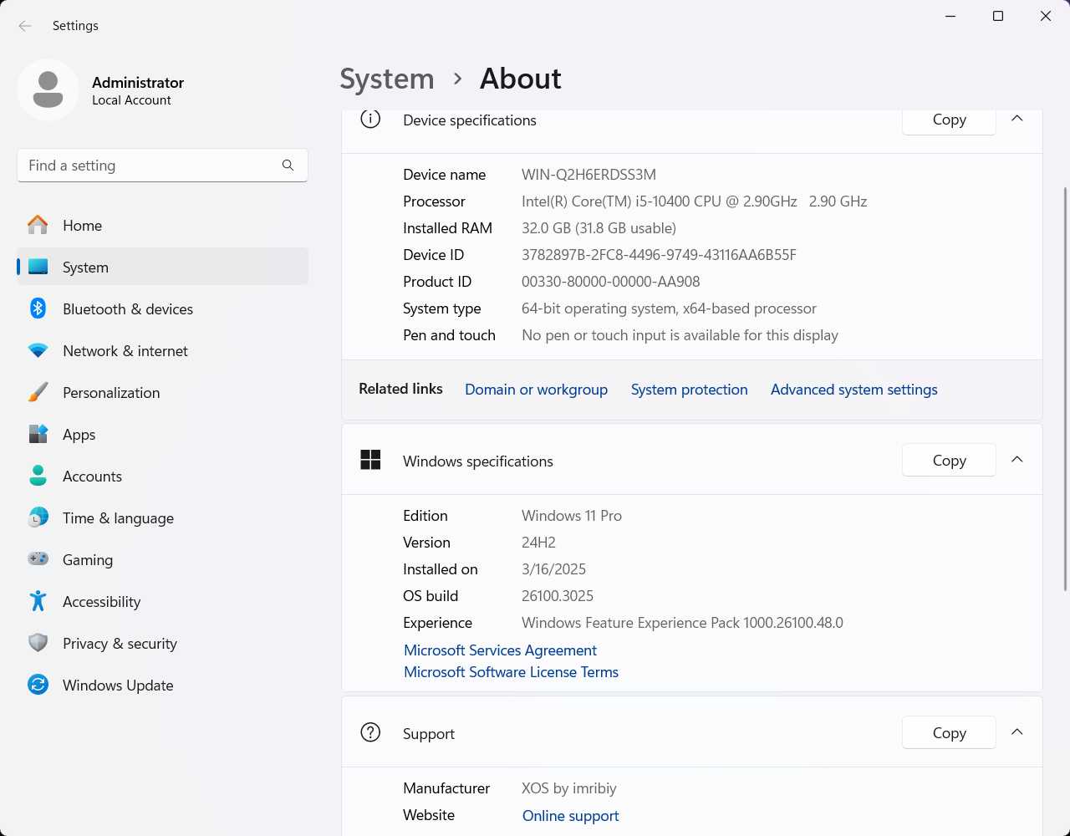1070x836 pixels.
Task: Click the question mark Support icon
Action: (x=370, y=732)
